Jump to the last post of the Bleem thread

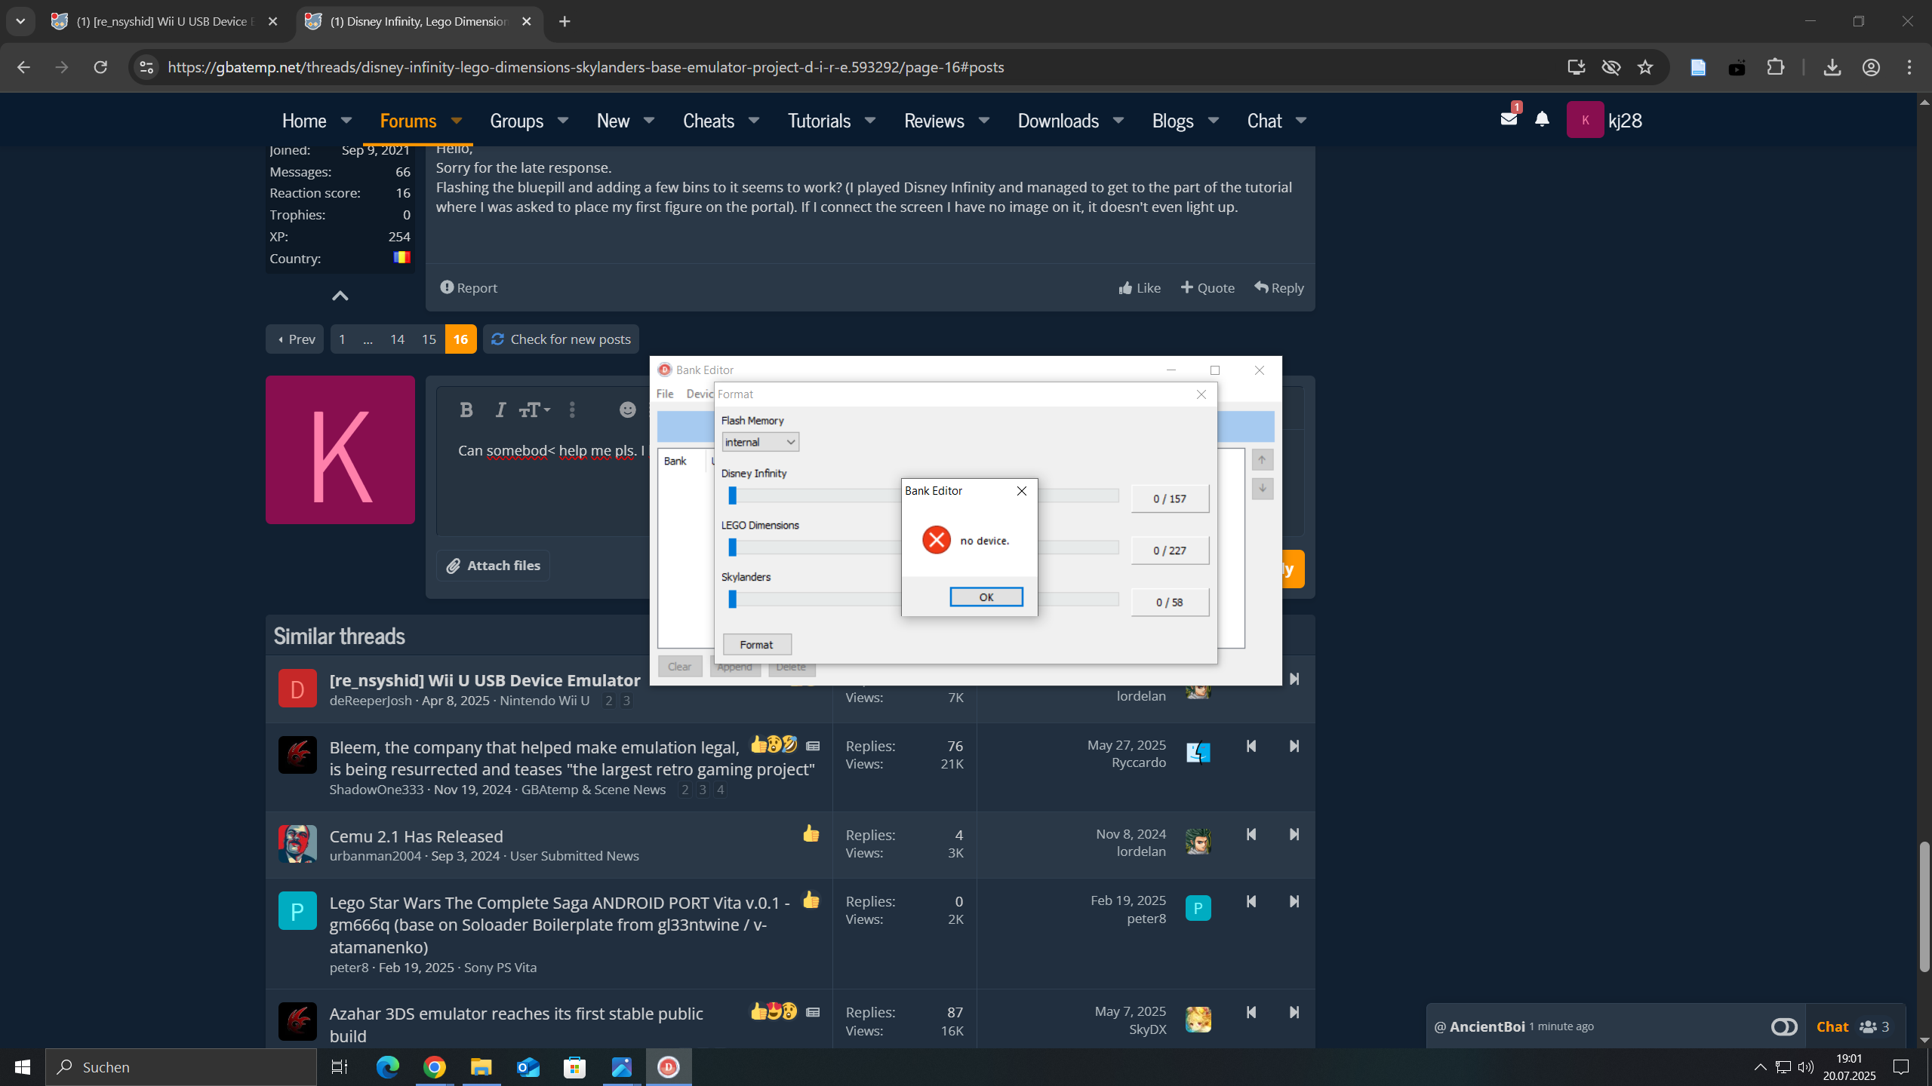pyautogui.click(x=1294, y=747)
